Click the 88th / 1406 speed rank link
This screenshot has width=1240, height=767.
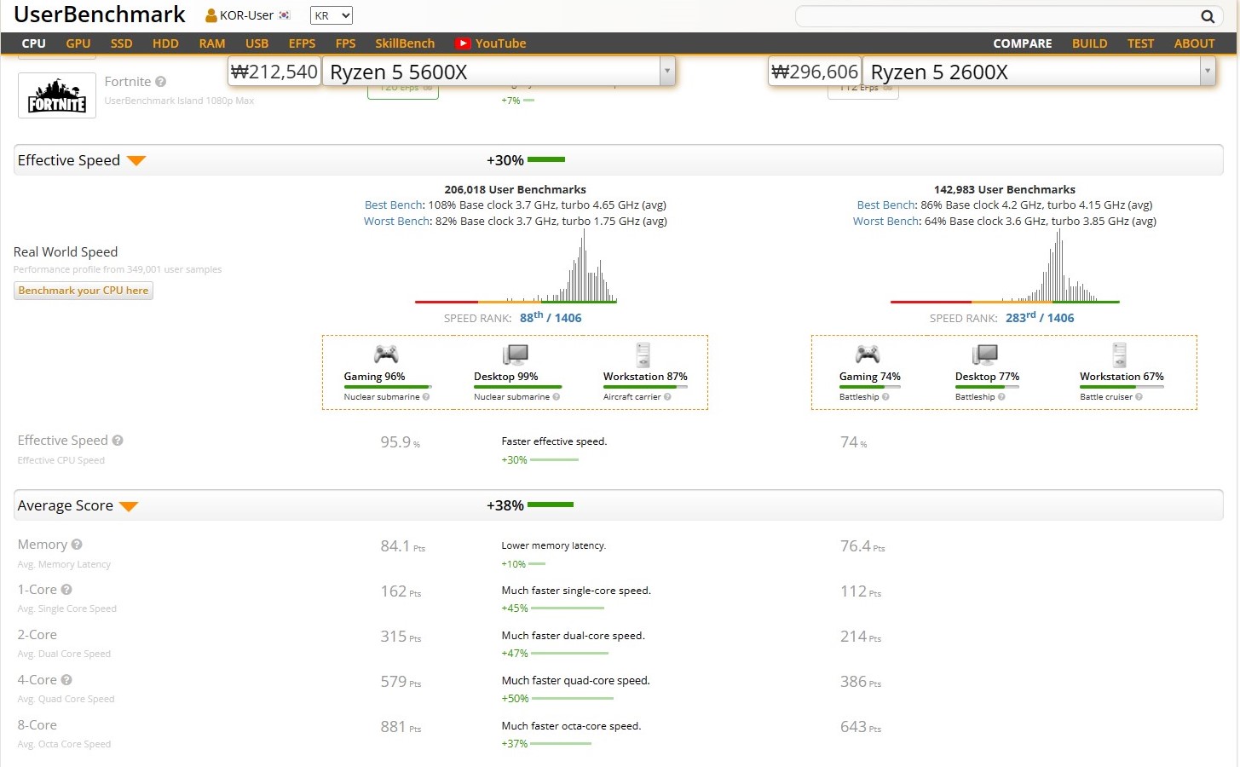click(x=551, y=317)
